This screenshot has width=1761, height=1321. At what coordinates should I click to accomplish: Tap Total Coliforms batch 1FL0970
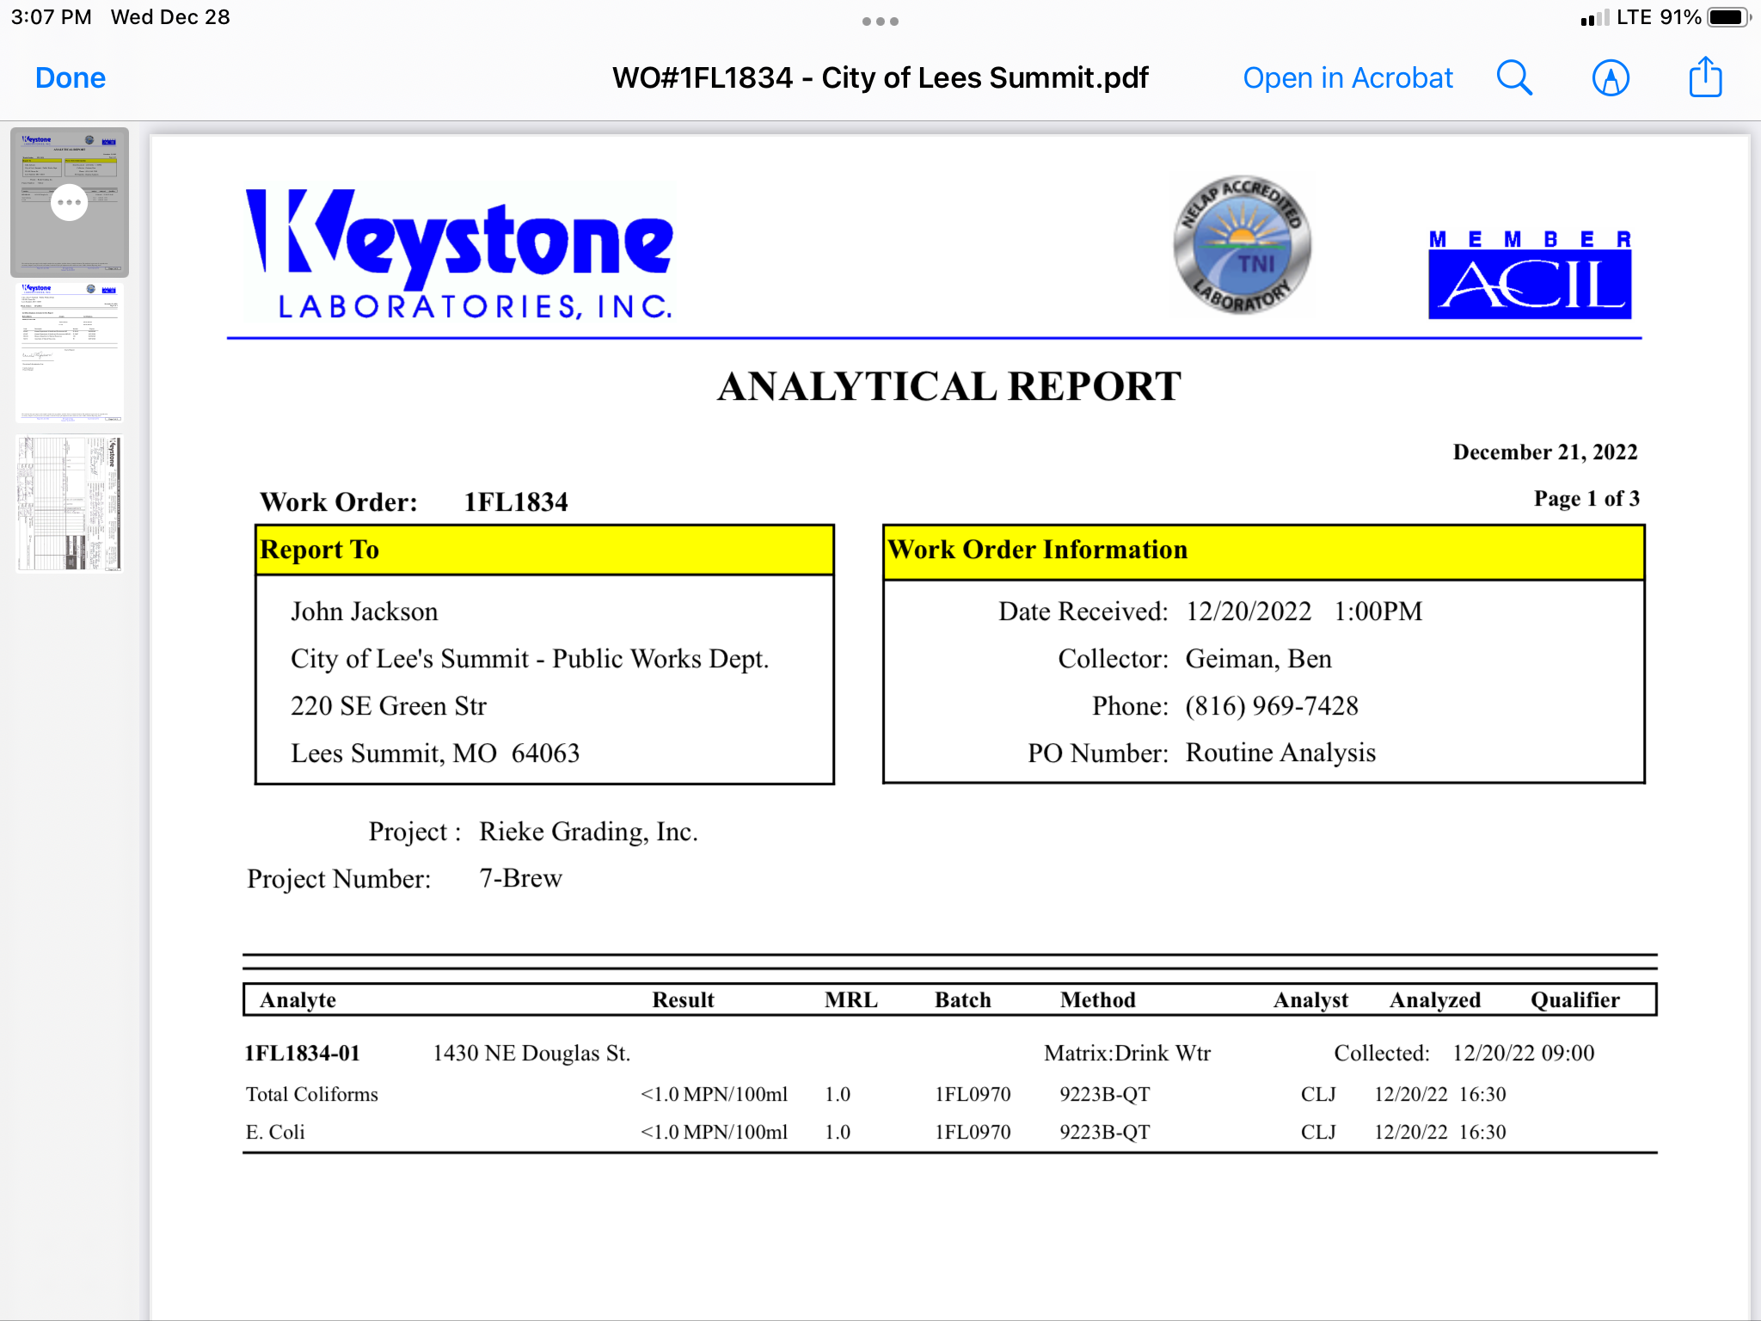click(x=973, y=1095)
